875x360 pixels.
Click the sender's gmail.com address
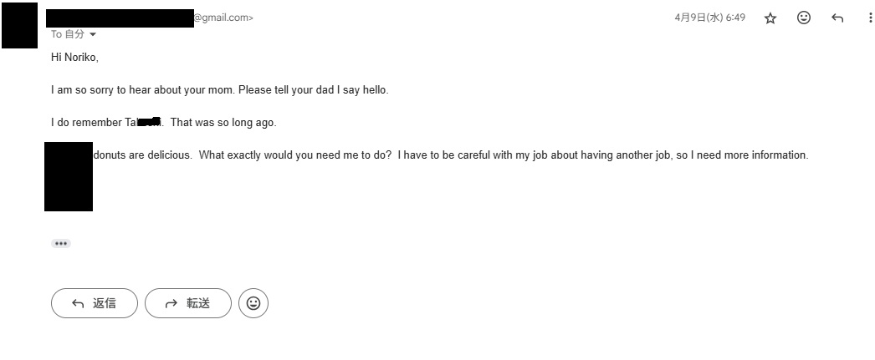tap(223, 18)
